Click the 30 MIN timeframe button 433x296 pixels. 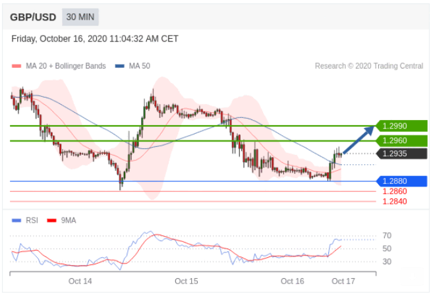coord(80,17)
